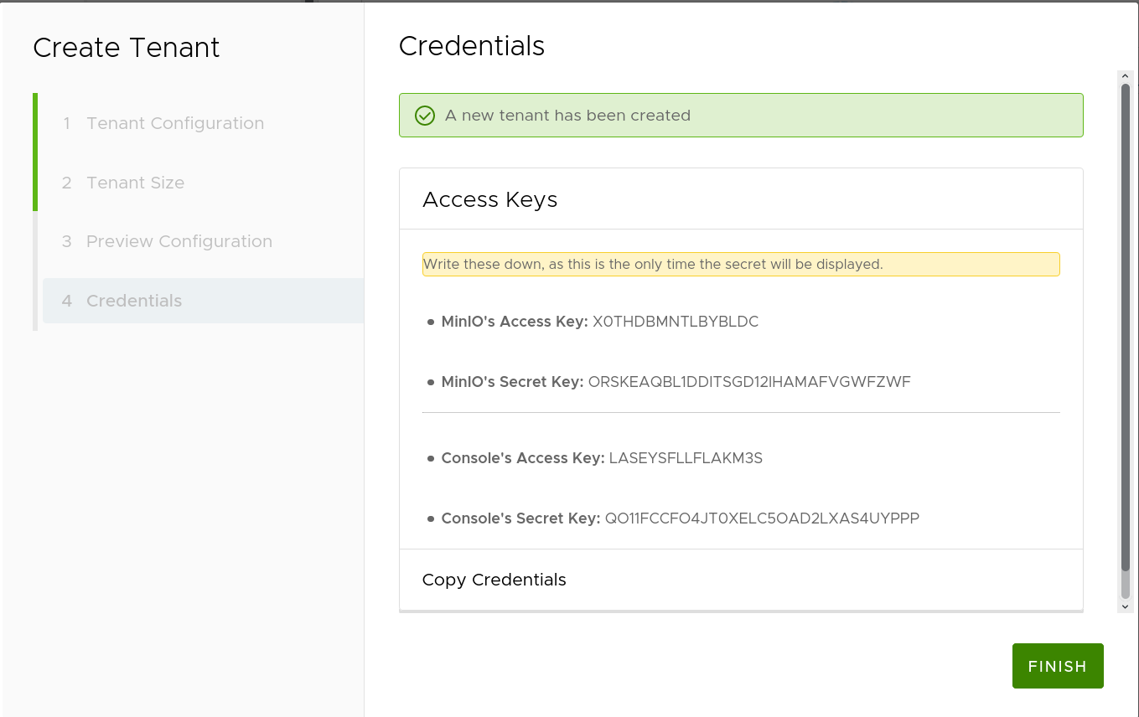Click the bullet next to Console's Access Key

pyautogui.click(x=430, y=457)
